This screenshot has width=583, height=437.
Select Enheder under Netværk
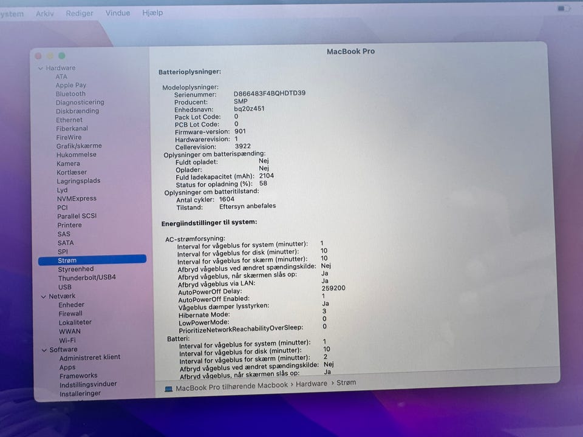point(71,305)
